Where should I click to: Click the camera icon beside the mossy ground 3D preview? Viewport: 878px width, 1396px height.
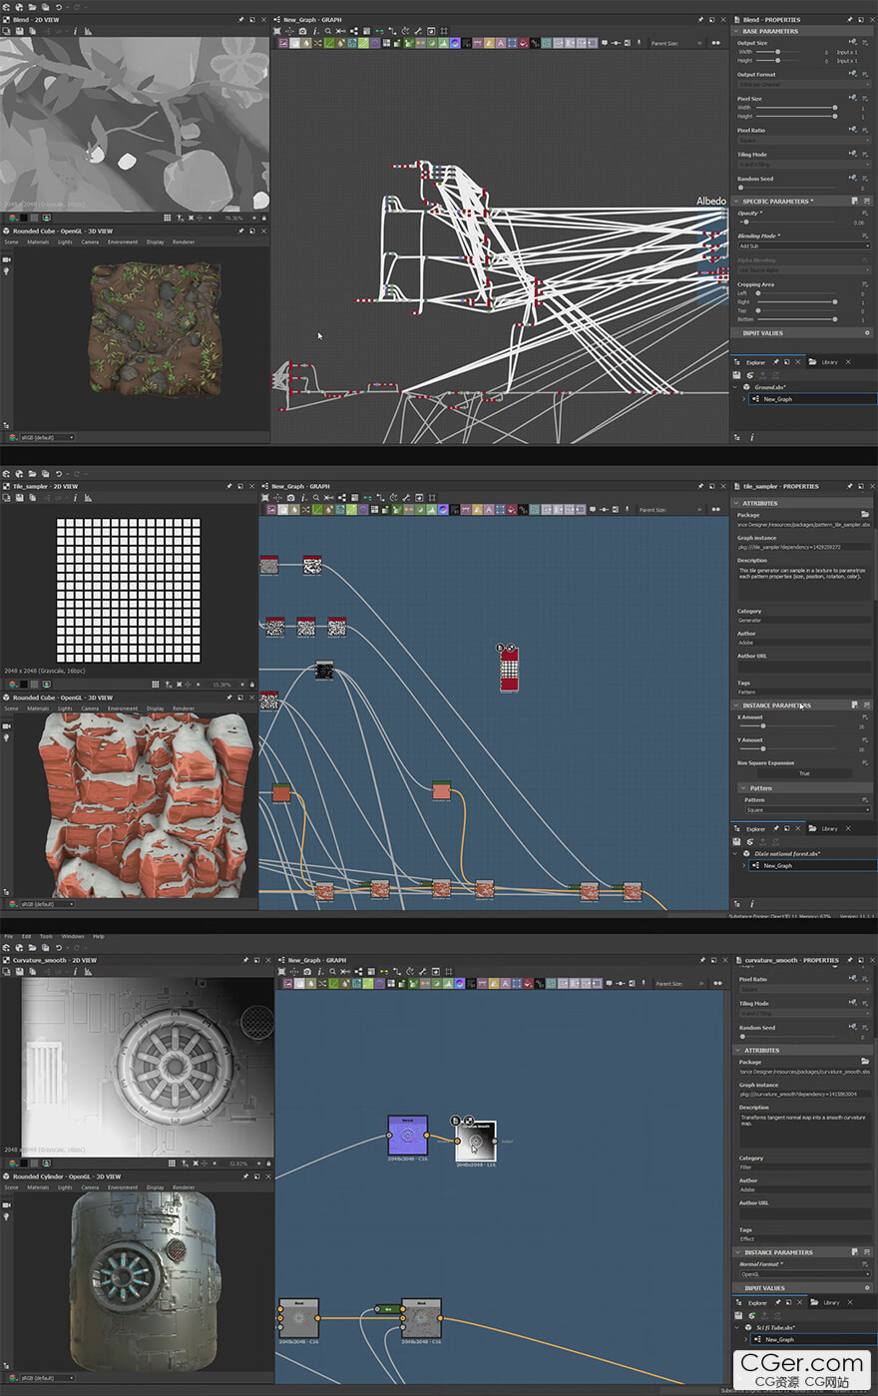point(6,259)
